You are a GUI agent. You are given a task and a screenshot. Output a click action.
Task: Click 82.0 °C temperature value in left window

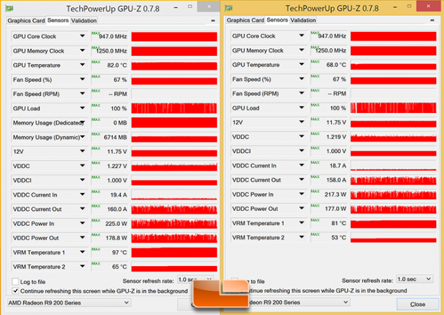(116, 65)
